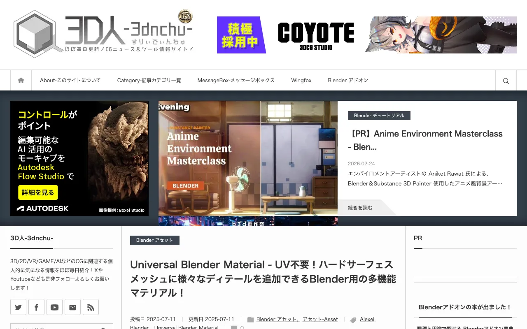Open the YouTube channel icon
The image size is (527, 329).
pos(54,307)
